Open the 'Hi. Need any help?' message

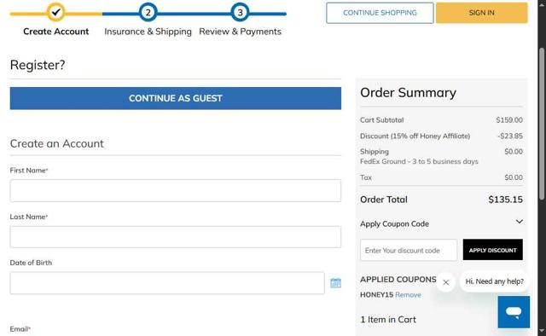click(x=495, y=281)
